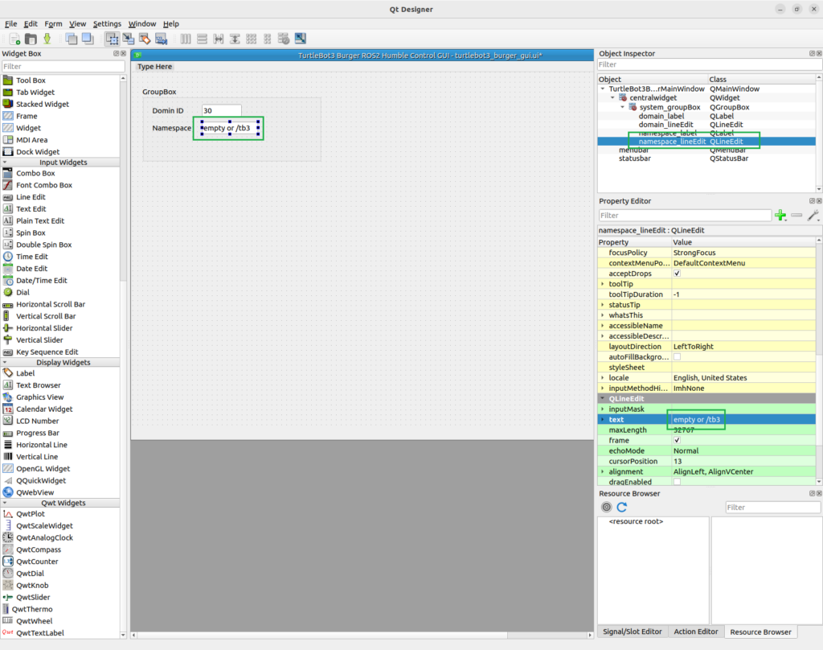This screenshot has width=823, height=650.
Task: Open Property Editor configure wrench icon
Action: (813, 216)
